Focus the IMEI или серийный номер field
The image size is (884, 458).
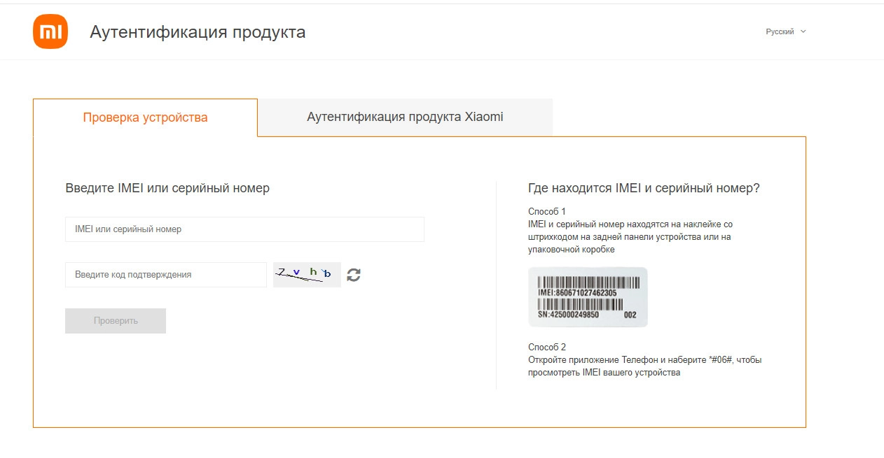pos(244,229)
